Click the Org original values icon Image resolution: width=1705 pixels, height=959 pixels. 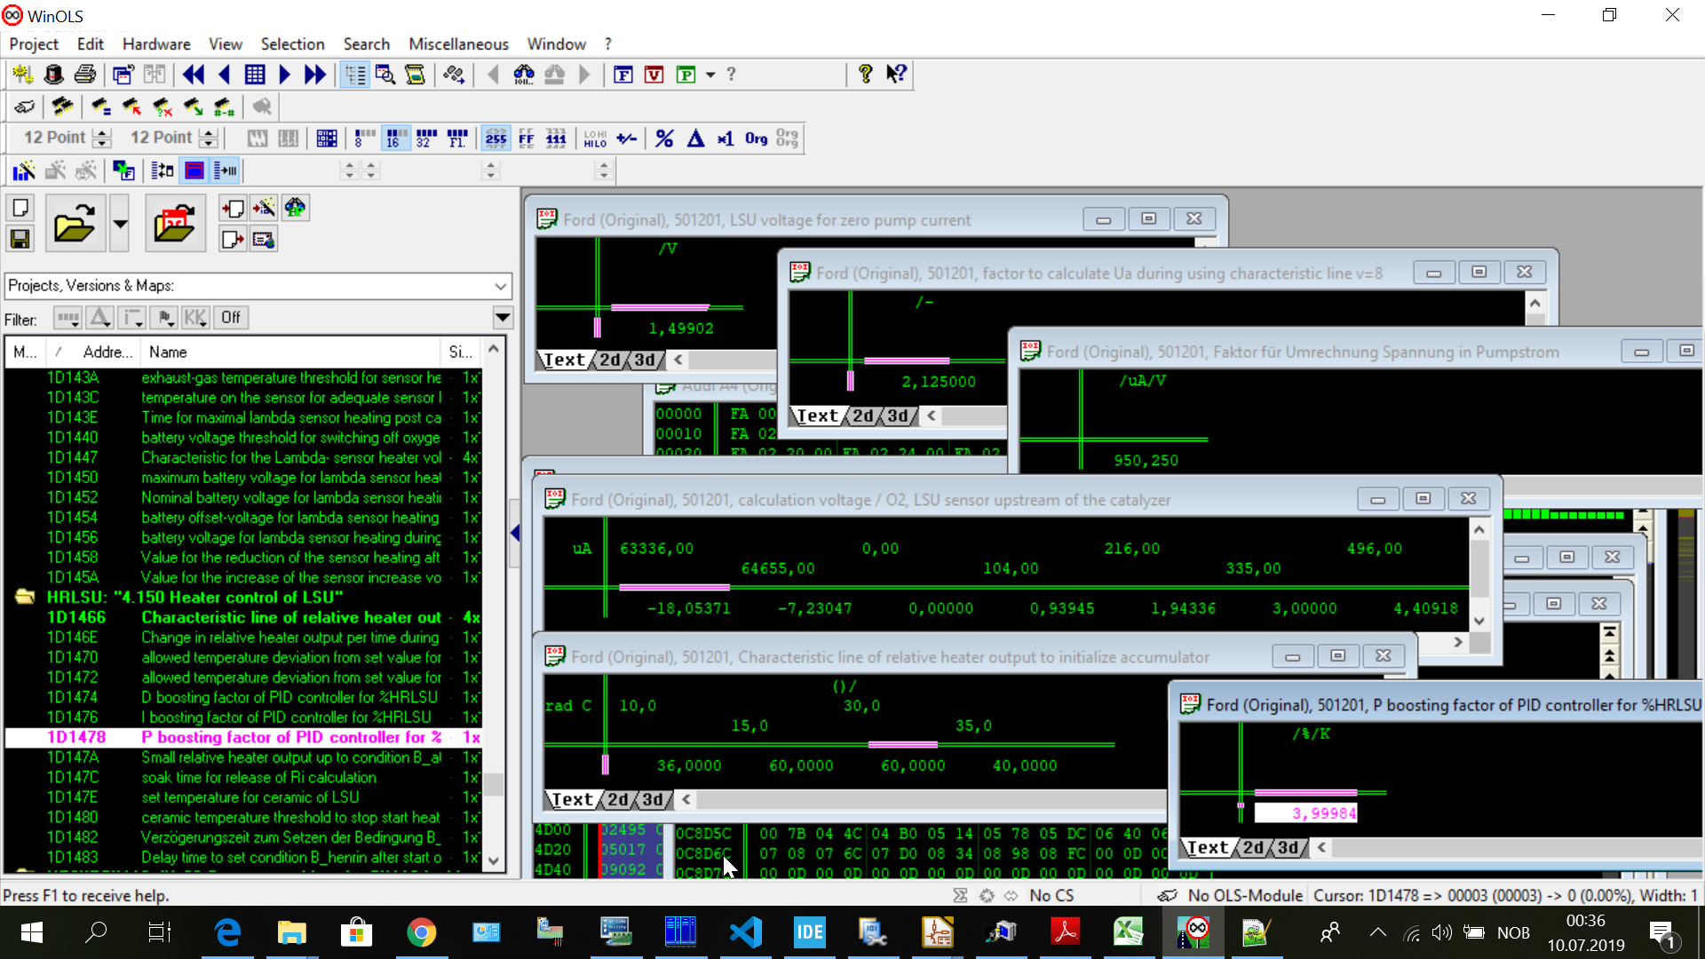(x=757, y=138)
